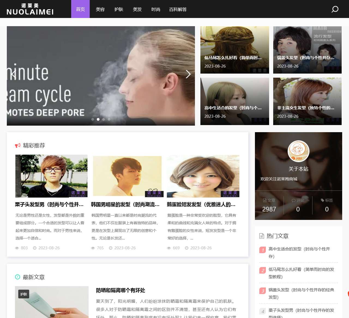Click the 关于本站 heading
This screenshot has height=318, width=349.
point(299,169)
